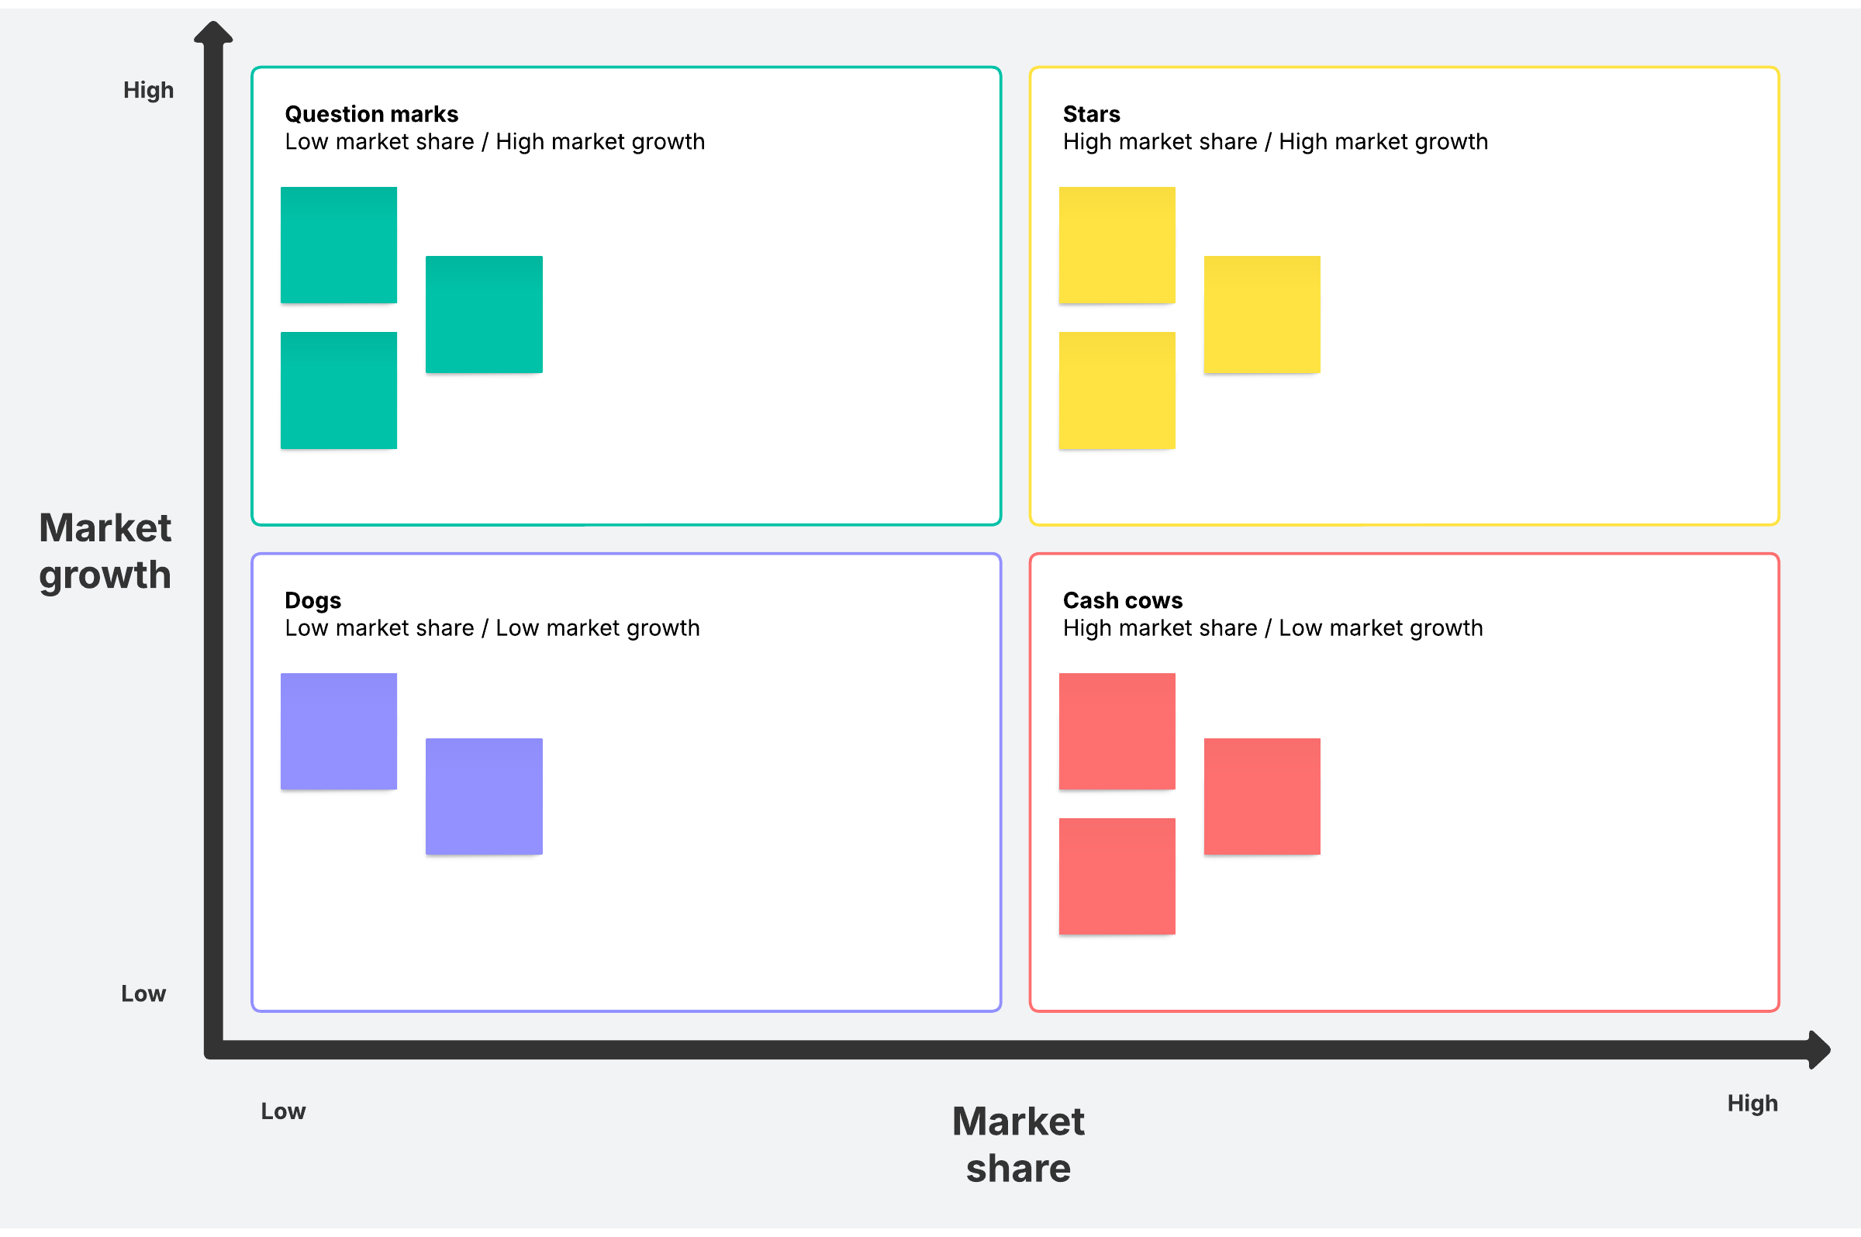Click the vertical axis arrowhead
Image resolution: width=1861 pixels, height=1237 pixels.
(214, 33)
